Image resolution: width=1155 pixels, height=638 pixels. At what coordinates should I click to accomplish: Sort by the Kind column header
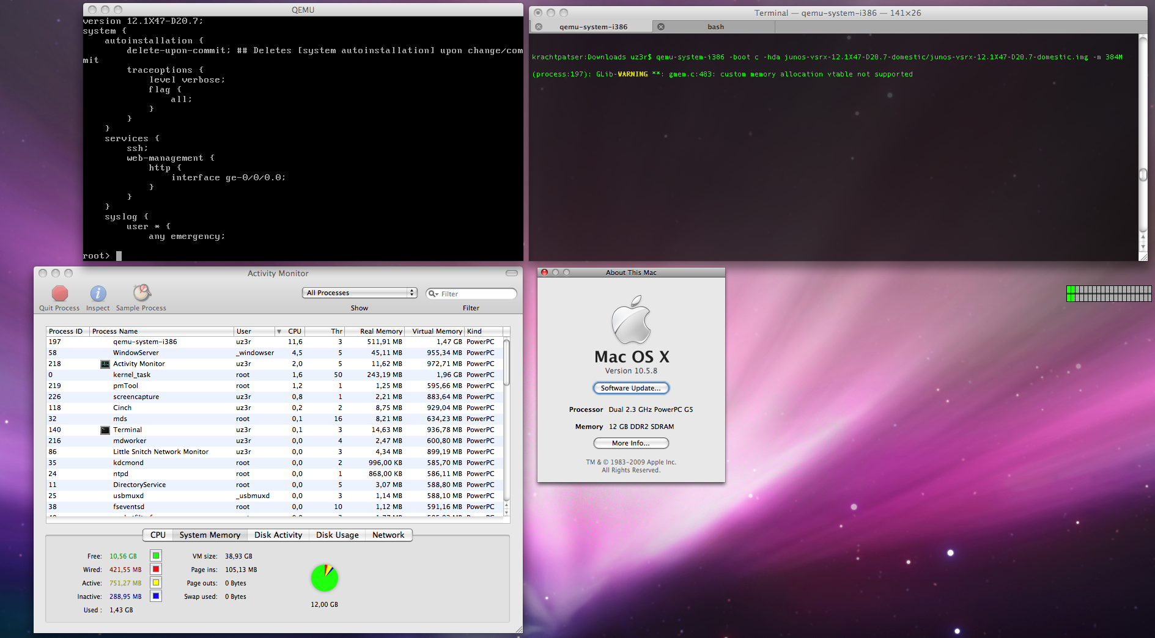click(x=484, y=332)
